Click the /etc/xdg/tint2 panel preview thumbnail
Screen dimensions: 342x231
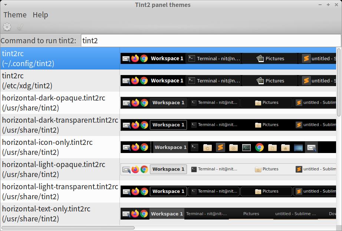[x=228, y=81]
